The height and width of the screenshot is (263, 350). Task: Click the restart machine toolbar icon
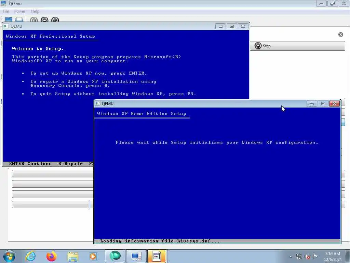coord(55,20)
